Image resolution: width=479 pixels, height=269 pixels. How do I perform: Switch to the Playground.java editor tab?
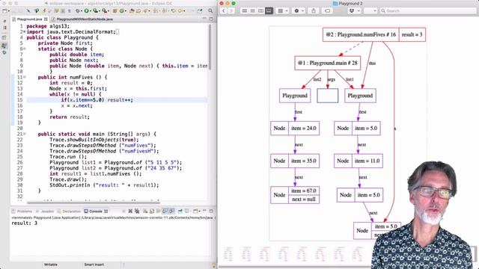pos(29,19)
